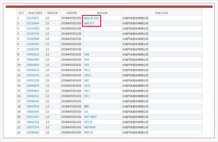Open the VV7-8 trademark entry

click(88, 122)
